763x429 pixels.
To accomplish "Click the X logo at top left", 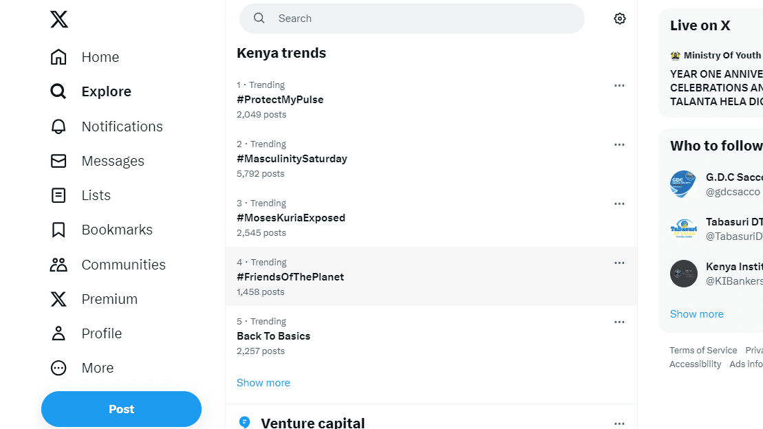I will click(59, 19).
